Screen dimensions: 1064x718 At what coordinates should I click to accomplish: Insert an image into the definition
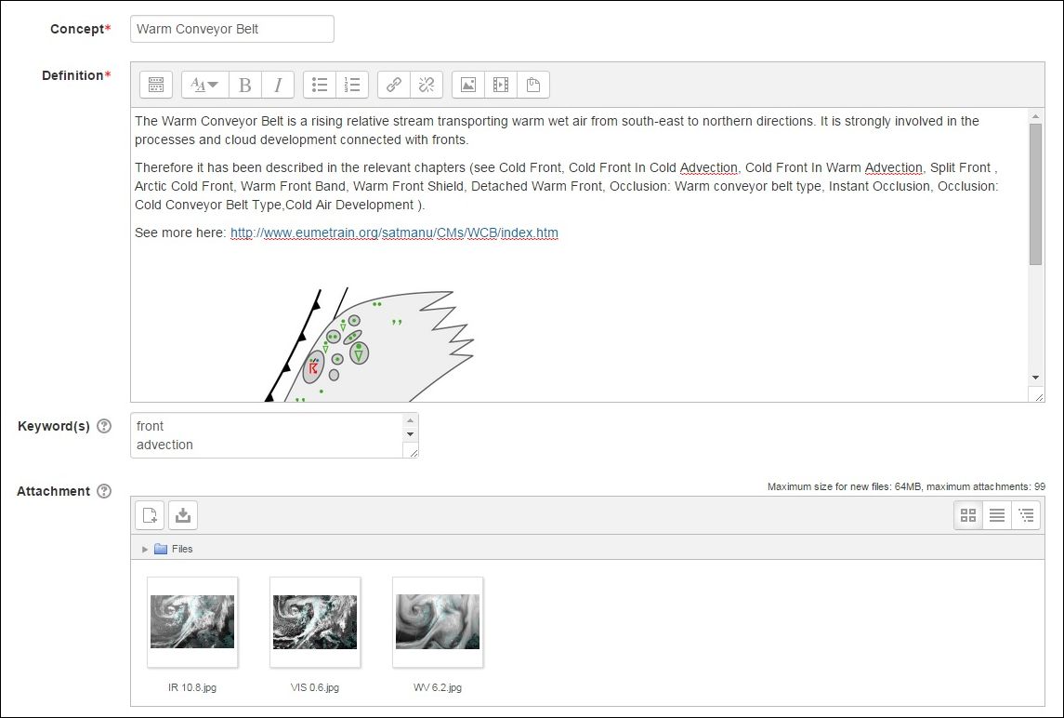click(x=468, y=85)
